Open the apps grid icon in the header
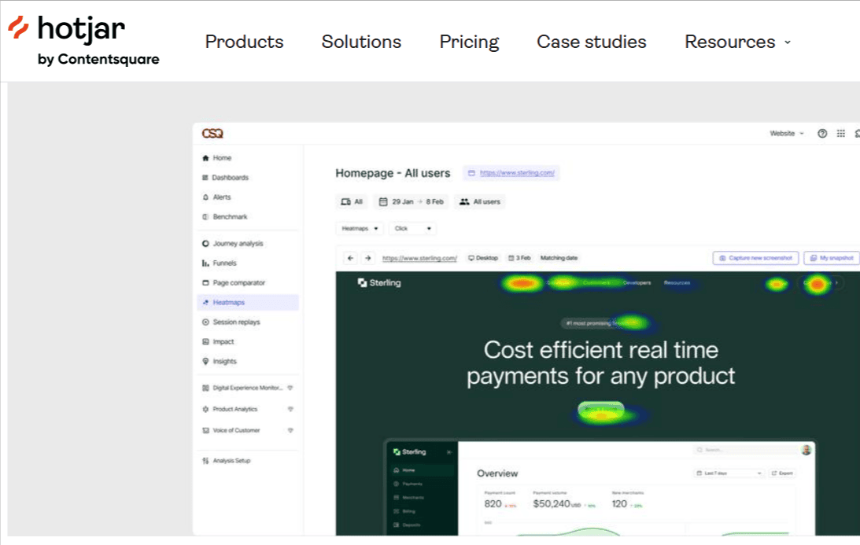The width and height of the screenshot is (860, 545). click(841, 133)
